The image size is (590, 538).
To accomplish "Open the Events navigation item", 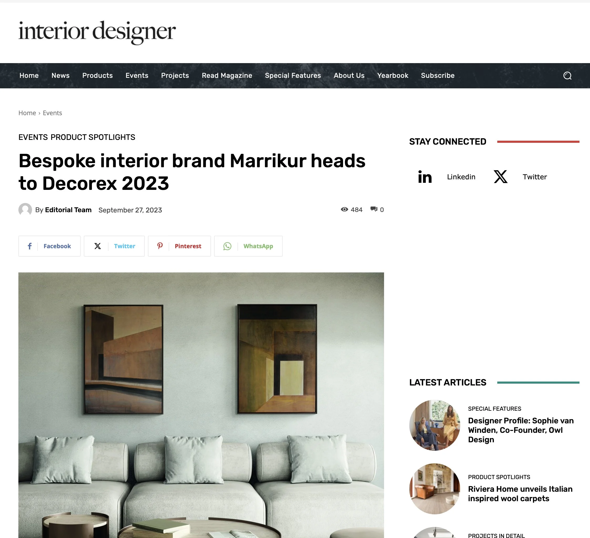I will coord(137,76).
